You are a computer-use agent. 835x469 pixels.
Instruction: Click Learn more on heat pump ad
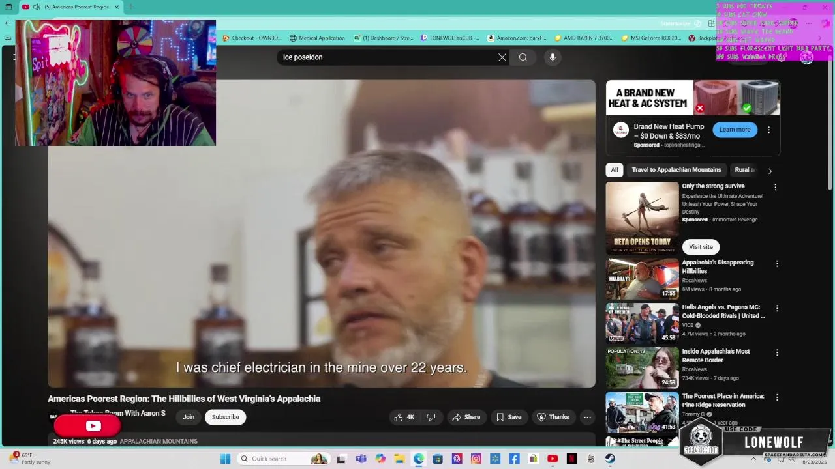[x=735, y=130]
